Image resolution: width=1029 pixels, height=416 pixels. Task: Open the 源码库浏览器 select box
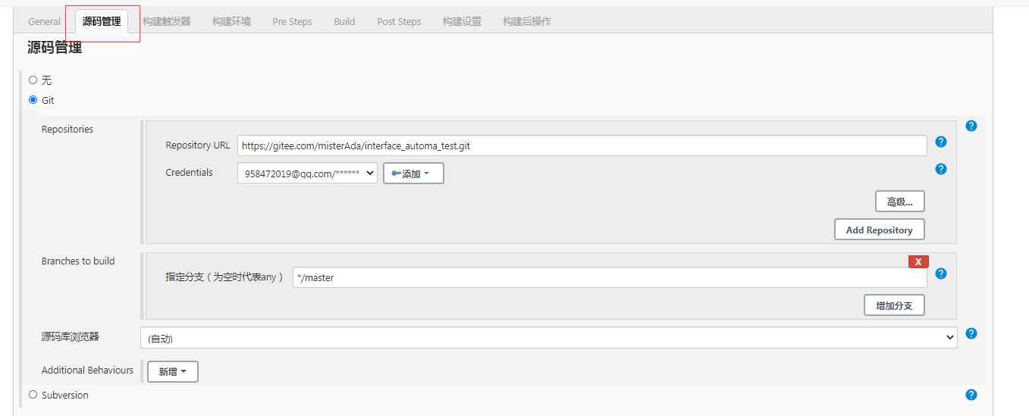548,338
